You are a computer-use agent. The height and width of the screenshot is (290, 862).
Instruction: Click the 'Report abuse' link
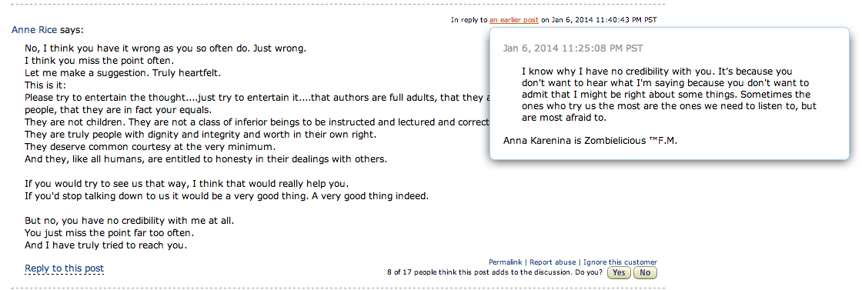[x=553, y=262]
